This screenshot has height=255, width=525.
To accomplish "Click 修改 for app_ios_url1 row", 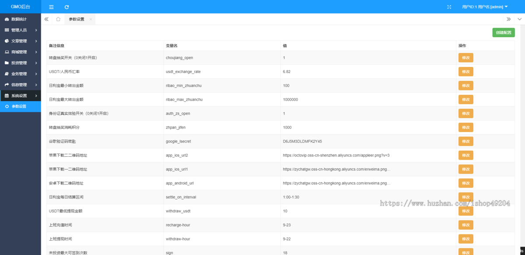I will [465, 169].
